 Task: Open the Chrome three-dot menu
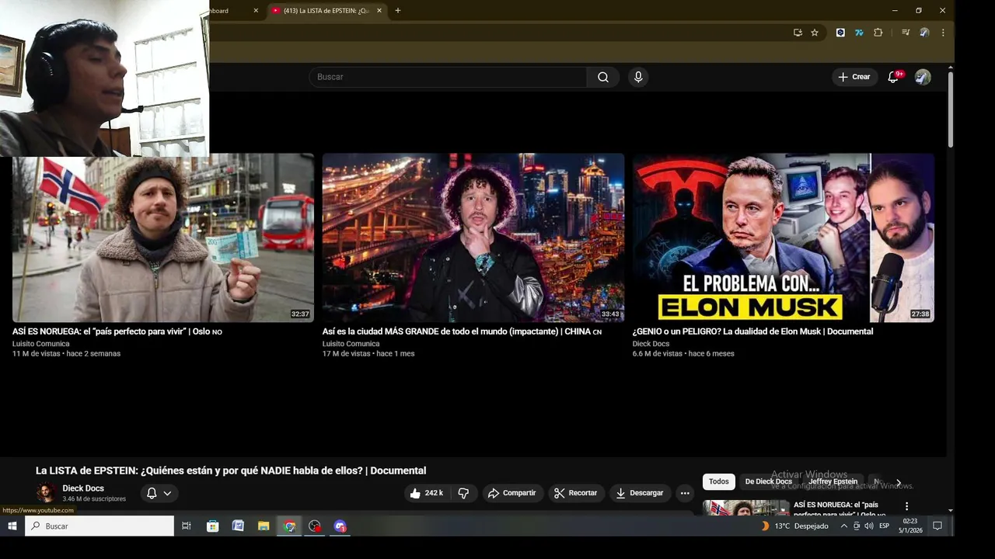pyautogui.click(x=943, y=33)
